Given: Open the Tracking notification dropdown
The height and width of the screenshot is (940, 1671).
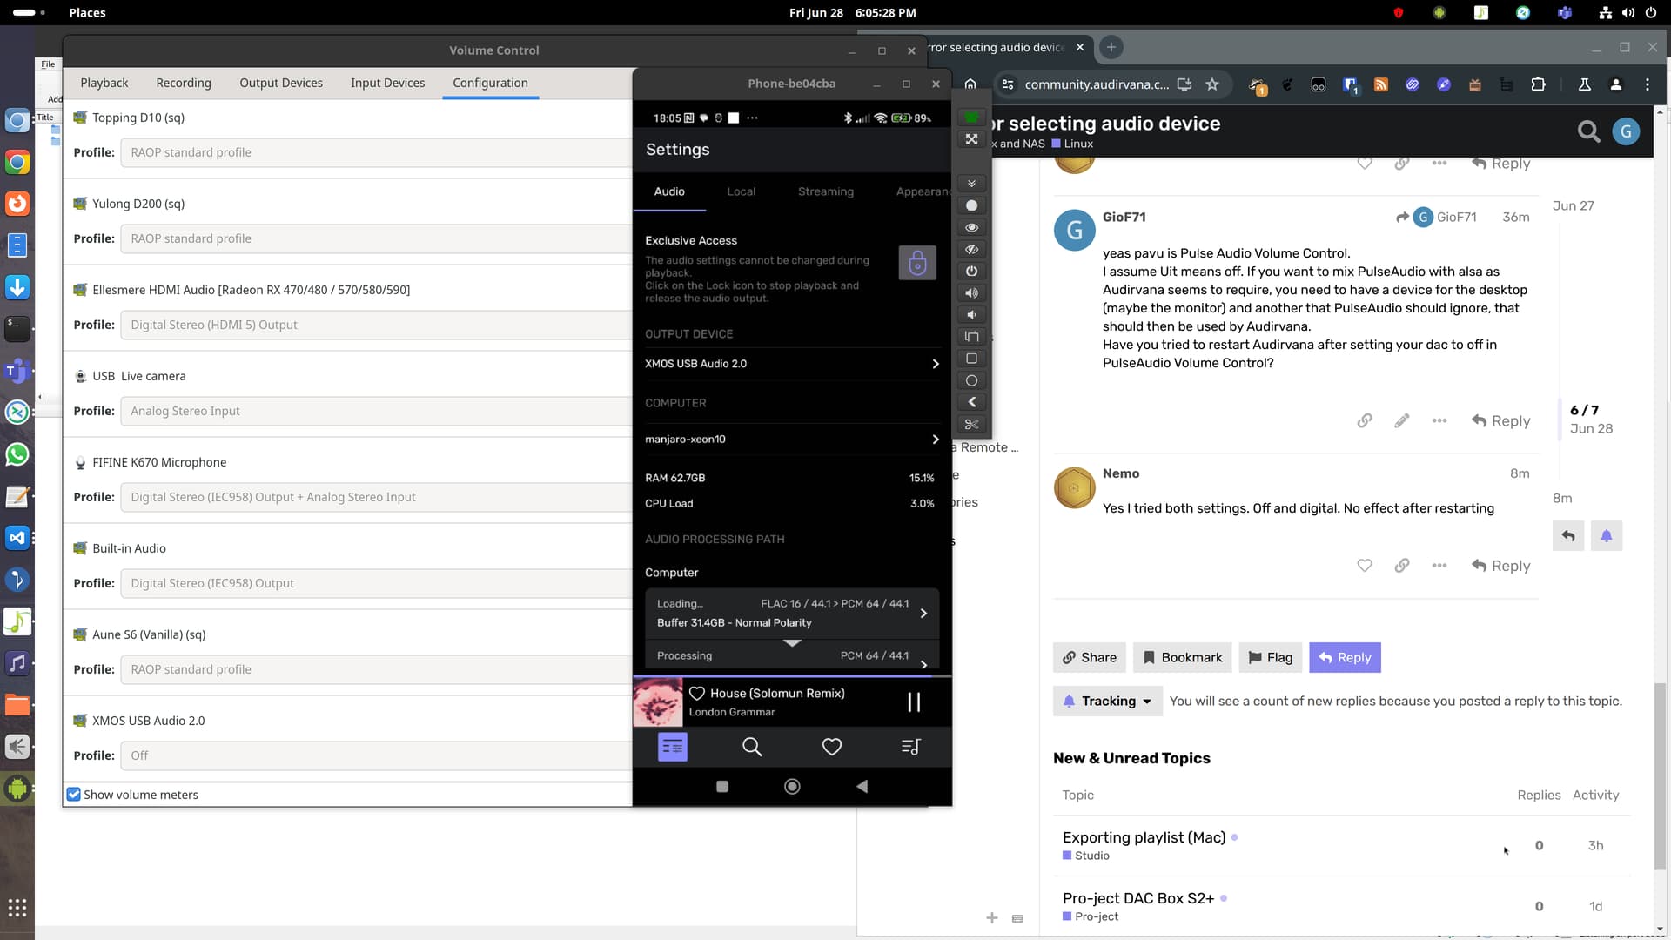Looking at the screenshot, I should click(x=1107, y=702).
